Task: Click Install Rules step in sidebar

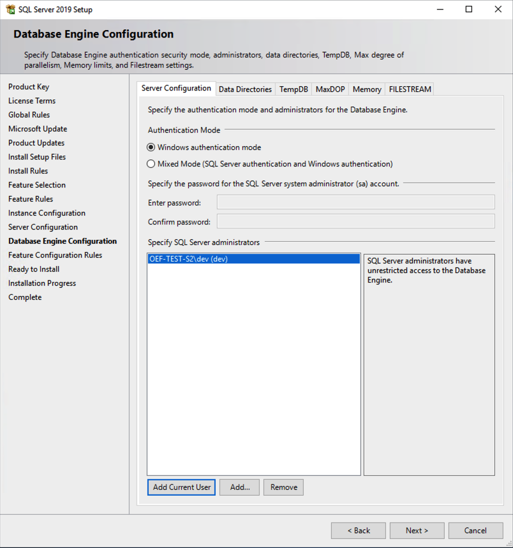Action: pos(28,171)
